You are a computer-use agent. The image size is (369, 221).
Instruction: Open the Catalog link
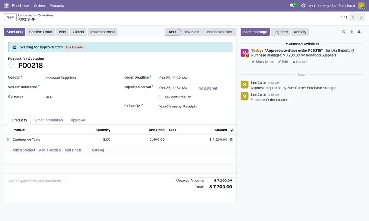98,150
